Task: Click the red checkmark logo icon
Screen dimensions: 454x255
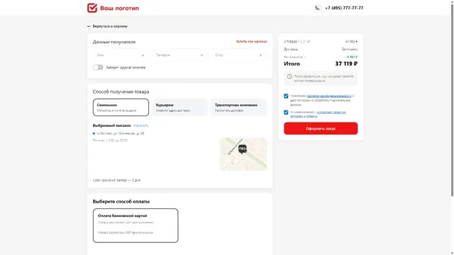Action: (92, 8)
